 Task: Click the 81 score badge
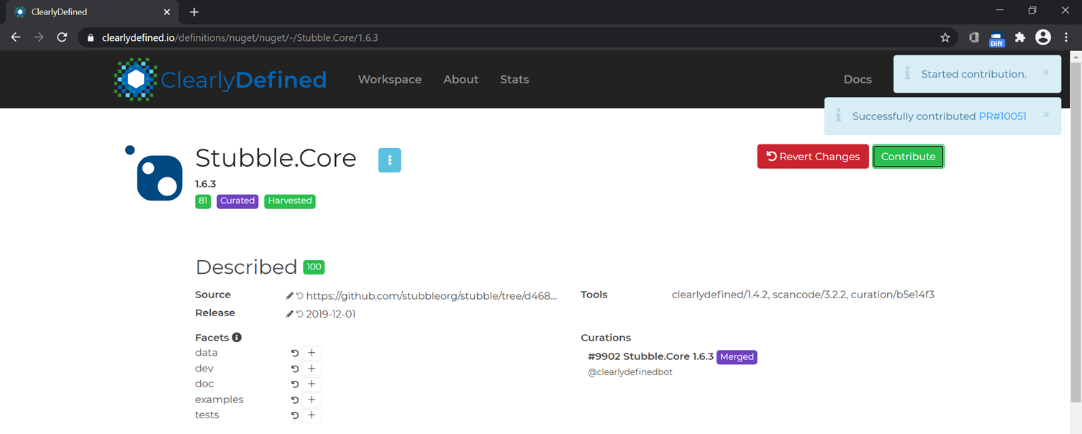[x=203, y=201]
